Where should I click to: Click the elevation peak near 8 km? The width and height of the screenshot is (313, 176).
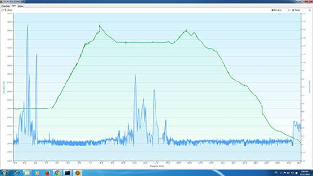tap(99, 26)
